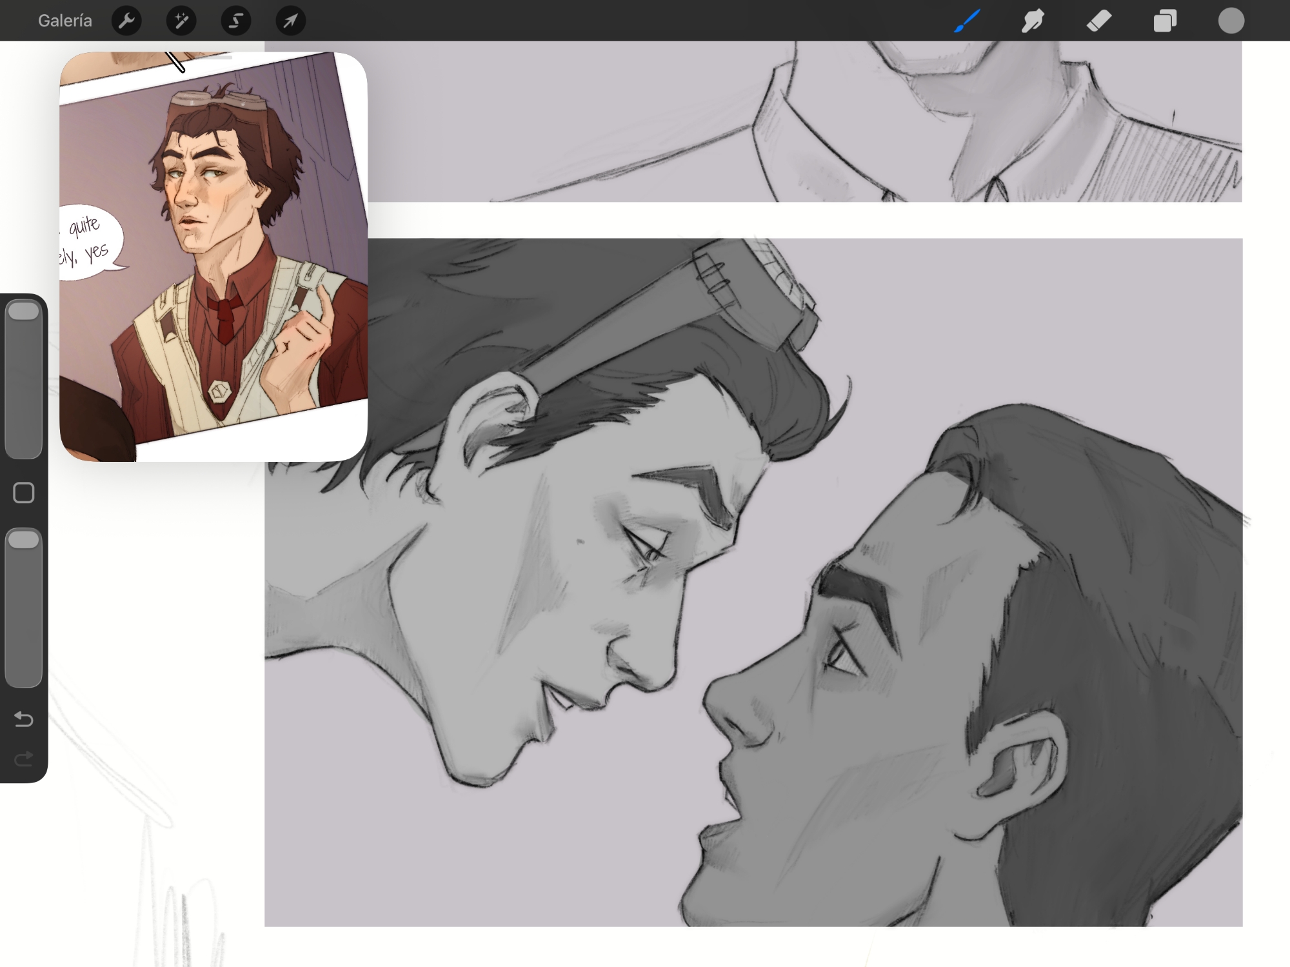Click the reference window drag handle

tap(213, 58)
